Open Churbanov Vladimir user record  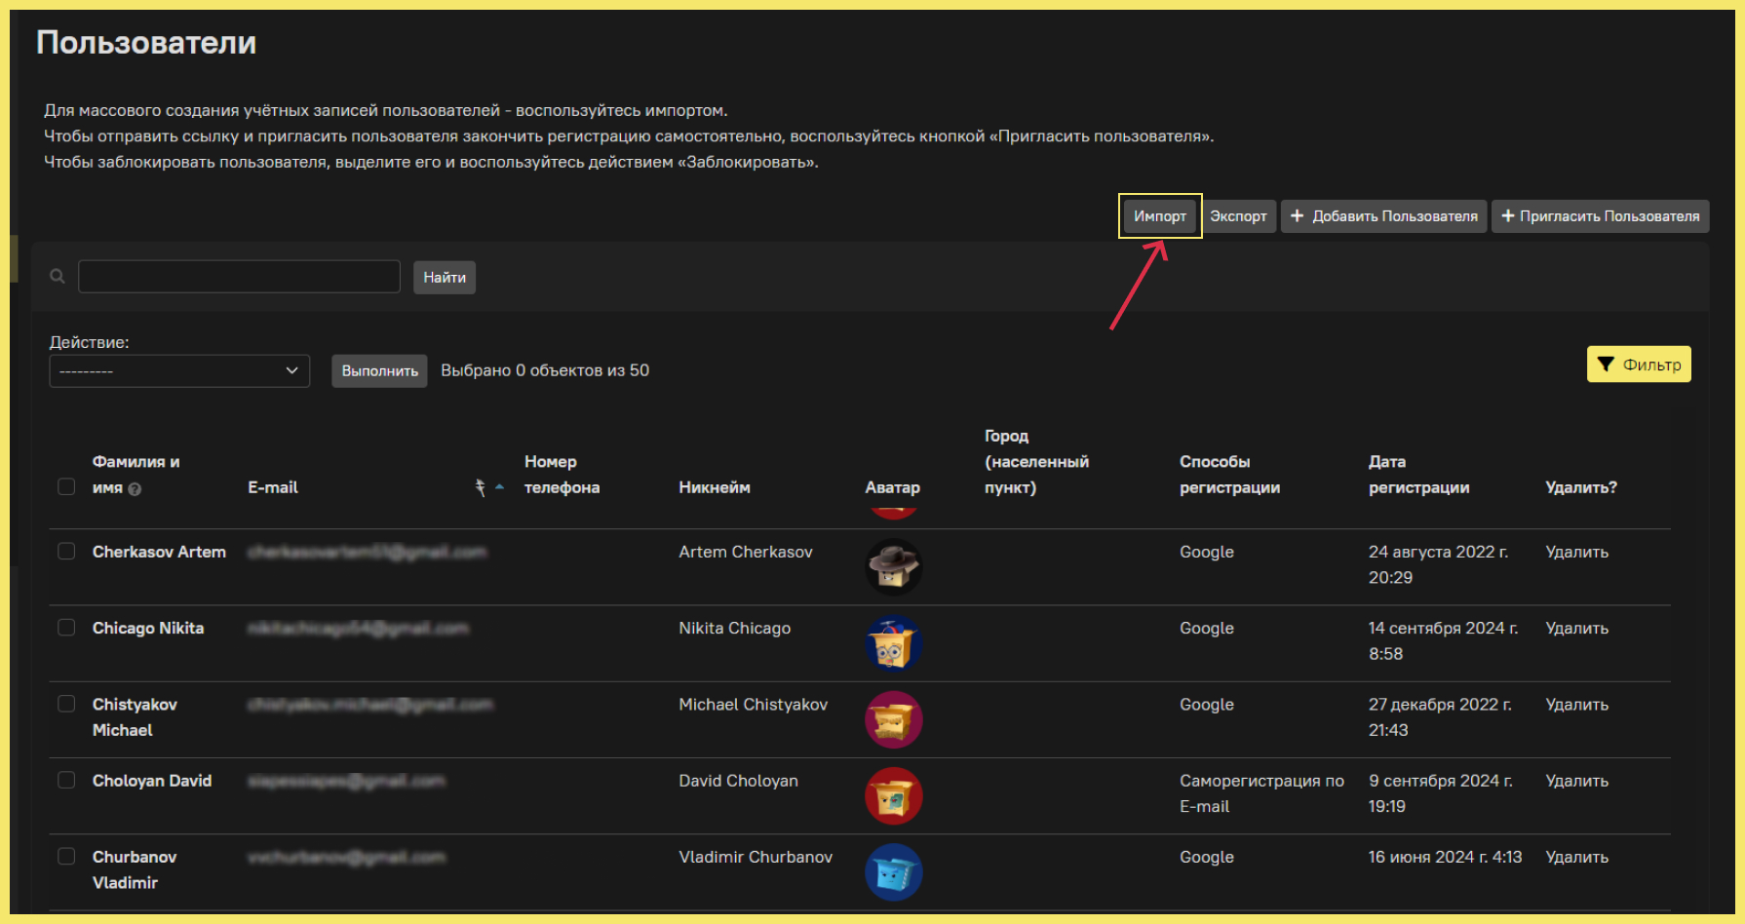pyautogui.click(x=135, y=869)
